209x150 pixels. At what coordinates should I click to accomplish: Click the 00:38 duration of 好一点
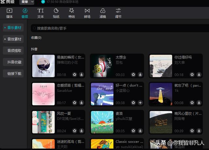click(120, 103)
